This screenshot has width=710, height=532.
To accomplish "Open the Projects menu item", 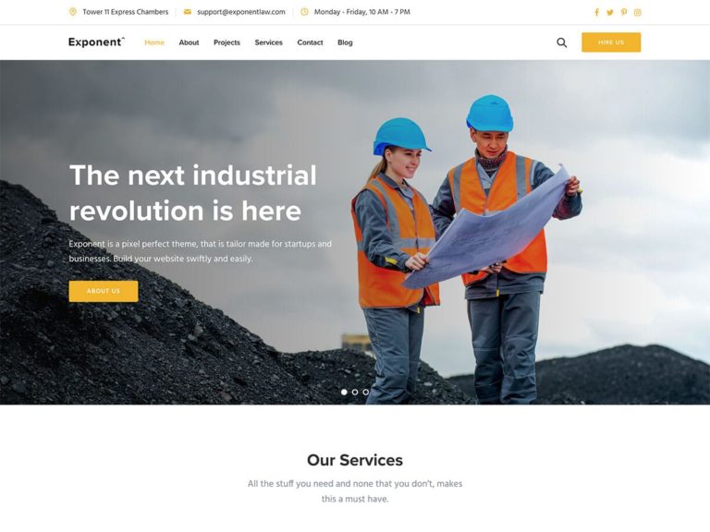I will (226, 42).
